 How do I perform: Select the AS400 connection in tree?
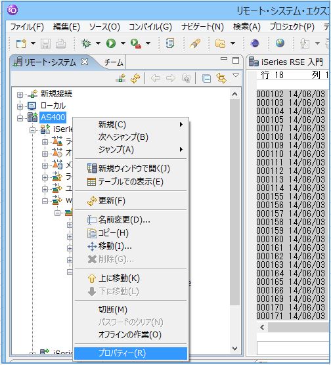pos(53,117)
